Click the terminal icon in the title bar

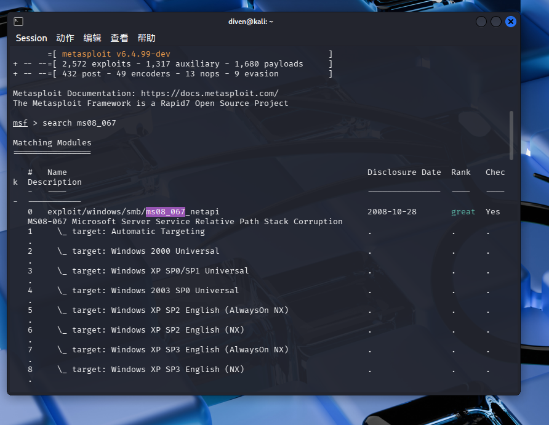pos(18,22)
